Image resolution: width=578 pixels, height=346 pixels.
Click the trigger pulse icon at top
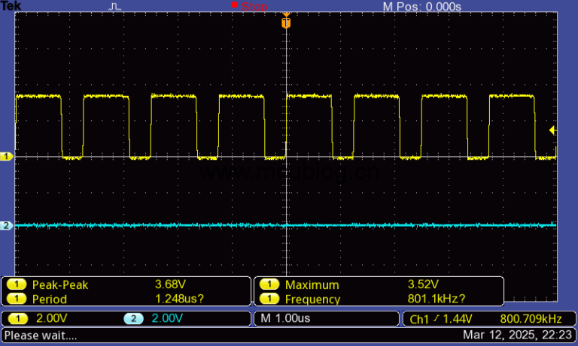point(114,6)
